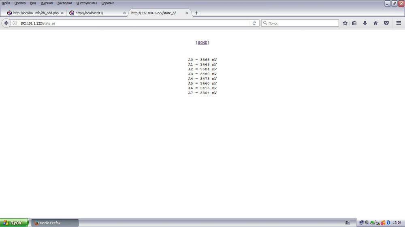405x227 pixels.
Task: Reload the current page
Action: [254, 23]
